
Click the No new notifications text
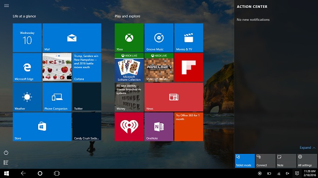(253, 19)
